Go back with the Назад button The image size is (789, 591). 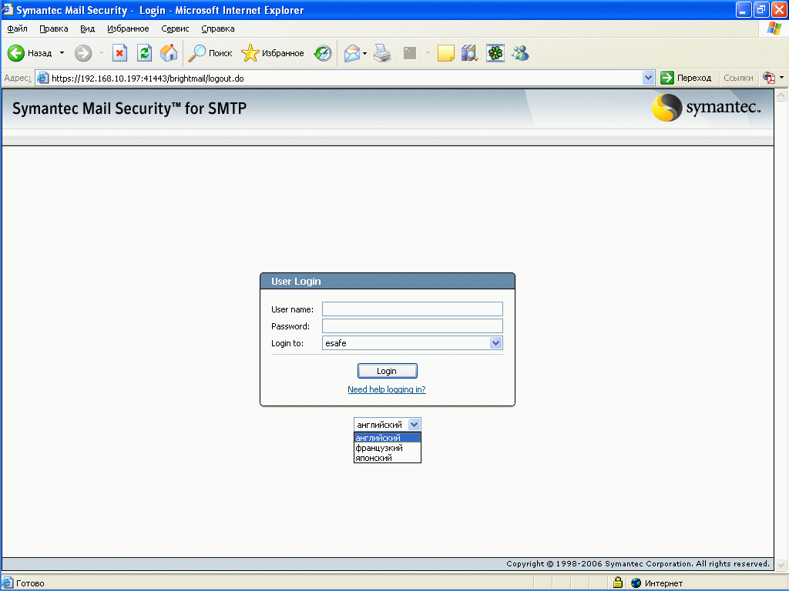point(30,53)
